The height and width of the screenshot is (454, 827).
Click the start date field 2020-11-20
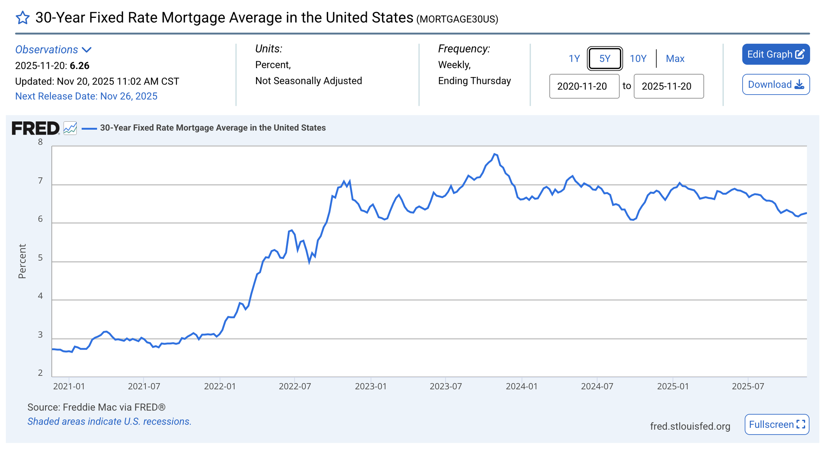click(584, 86)
